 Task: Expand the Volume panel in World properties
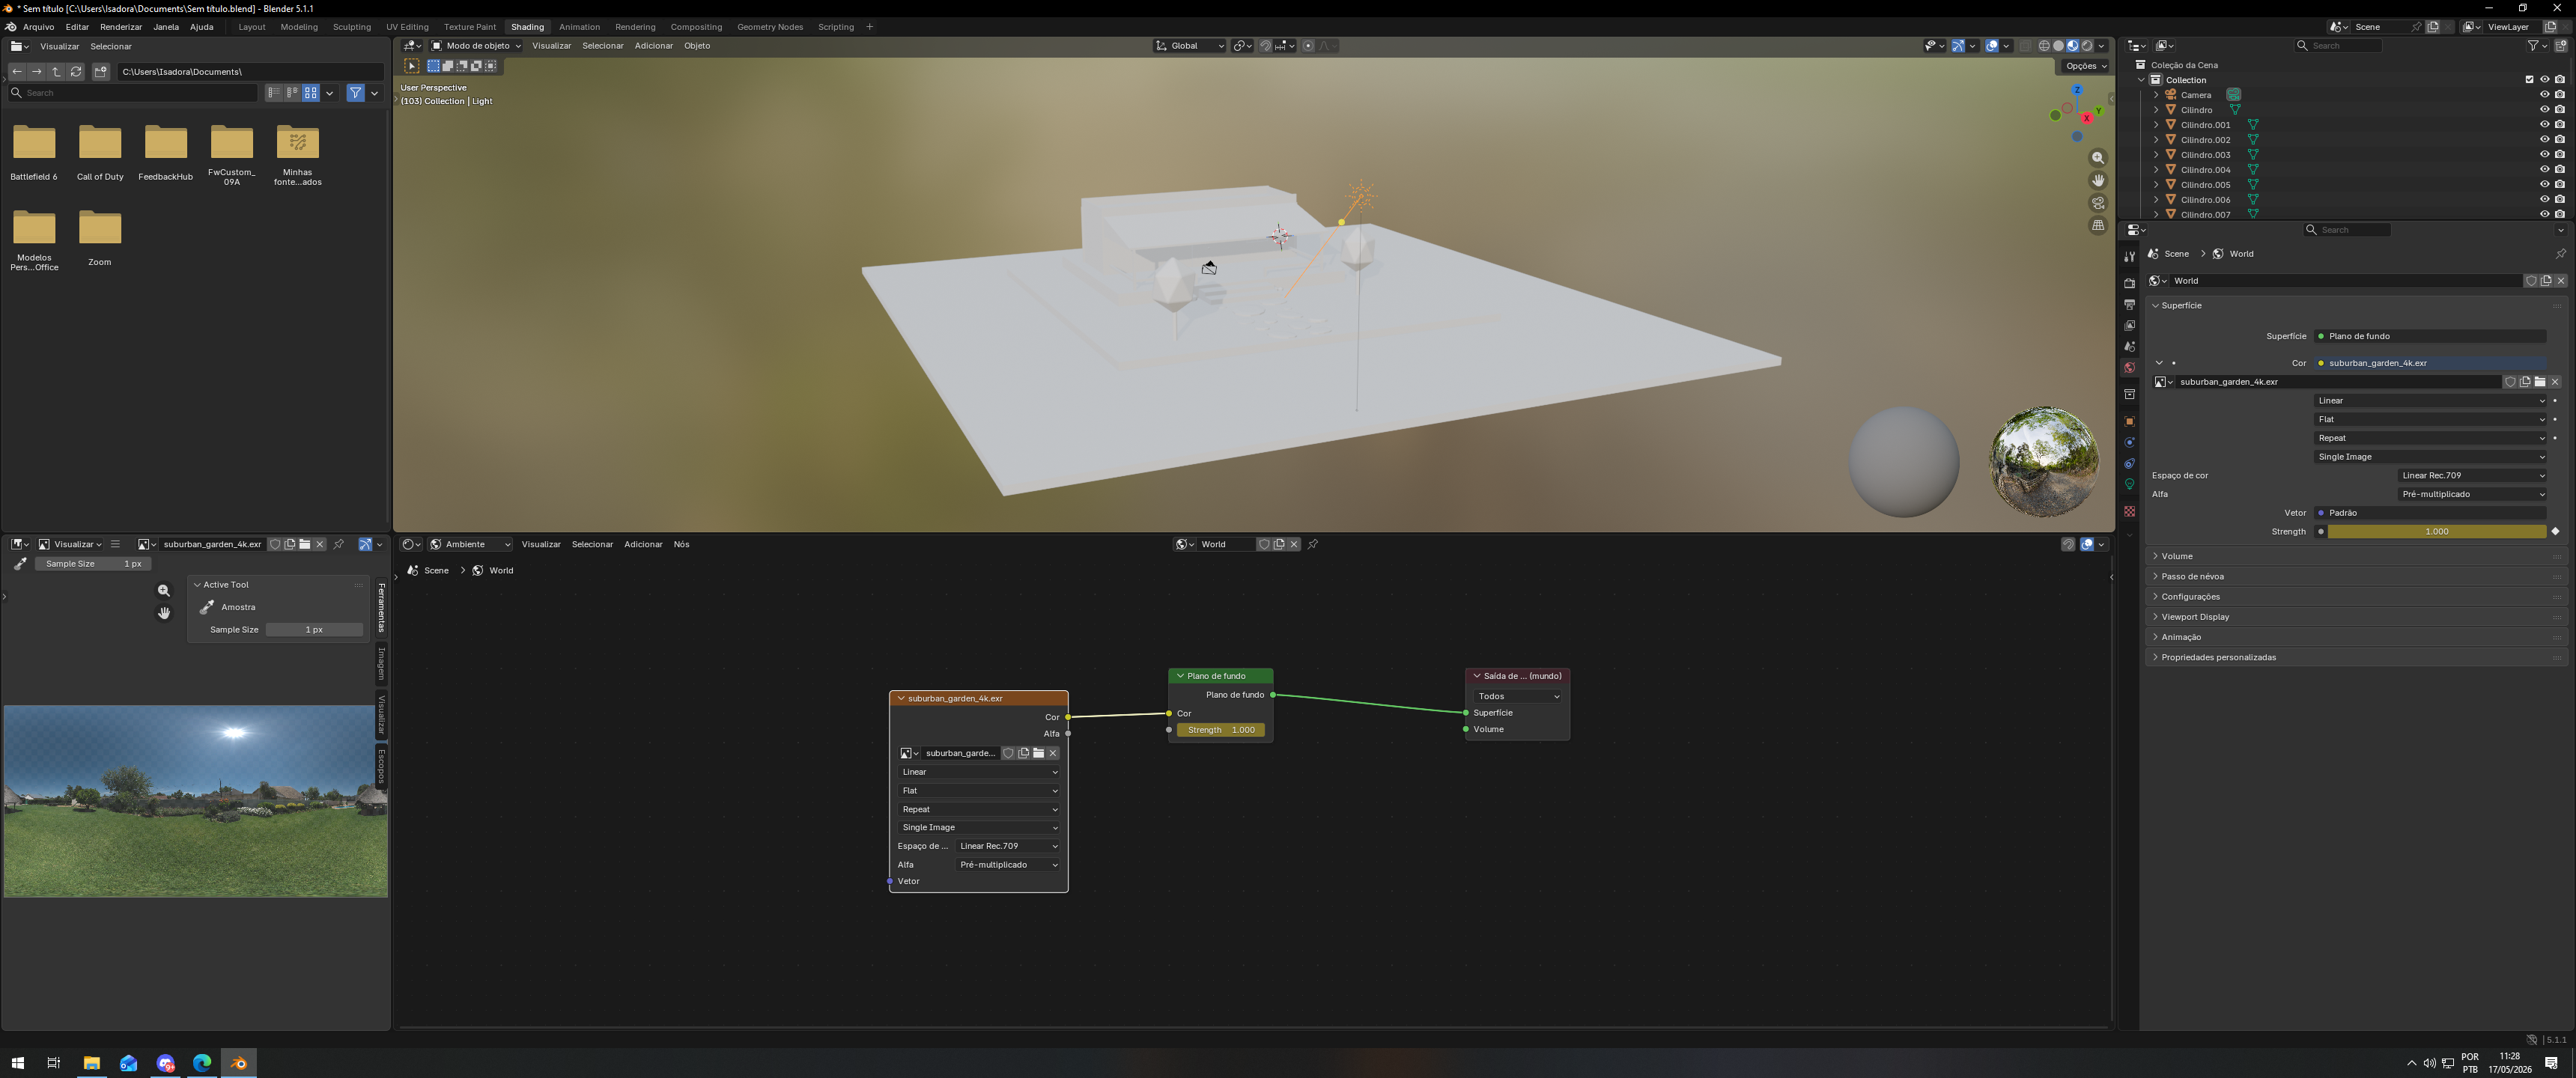[2357, 556]
